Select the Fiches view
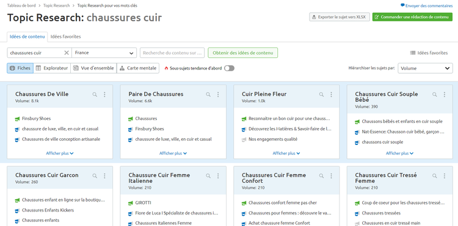The width and height of the screenshot is (458, 226). (20, 68)
